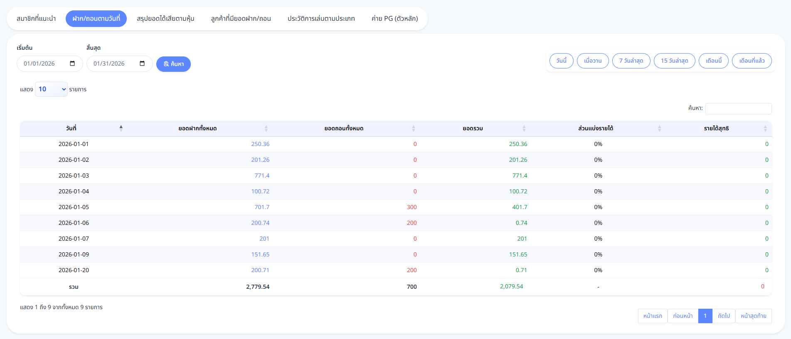Screen dimensions: 791x339
Task: Click the table search input field
Action: click(x=738, y=109)
